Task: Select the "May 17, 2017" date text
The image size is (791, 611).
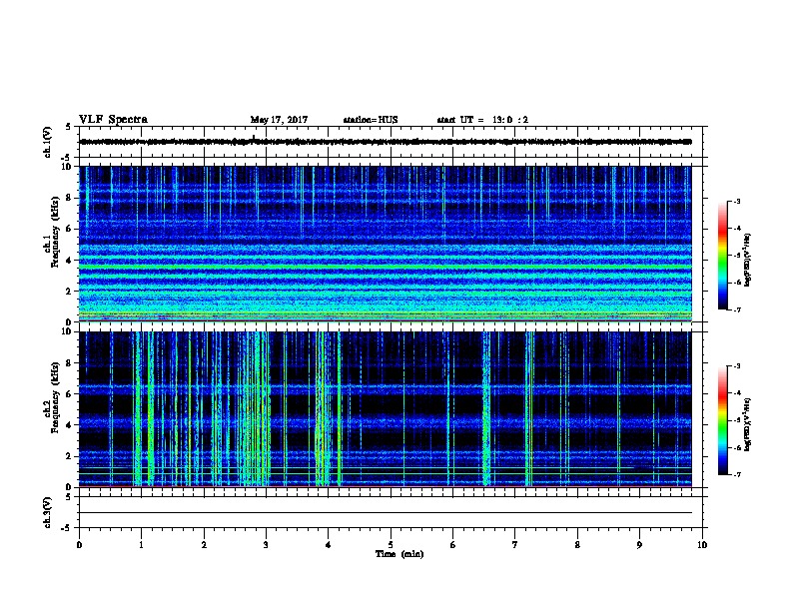Action: [279, 120]
